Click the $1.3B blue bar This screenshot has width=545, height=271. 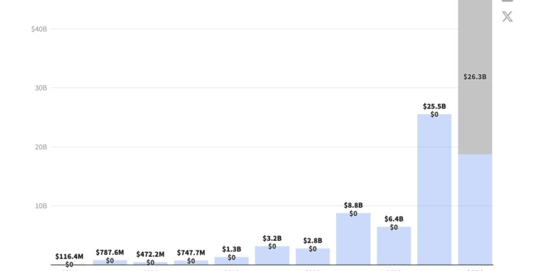pos(232,261)
